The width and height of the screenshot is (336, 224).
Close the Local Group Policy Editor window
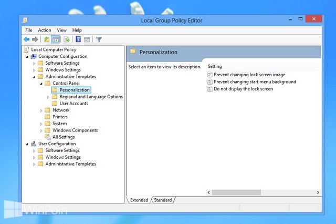314,19
